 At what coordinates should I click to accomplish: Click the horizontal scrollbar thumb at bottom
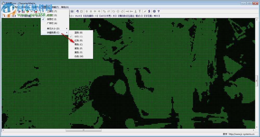click(x=83, y=130)
